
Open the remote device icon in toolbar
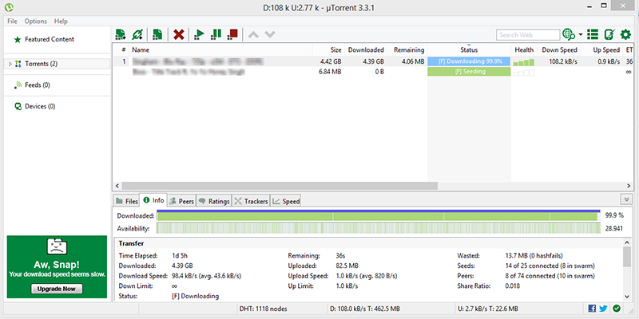(x=609, y=34)
